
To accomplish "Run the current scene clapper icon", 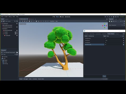I will click(x=114, y=17).
